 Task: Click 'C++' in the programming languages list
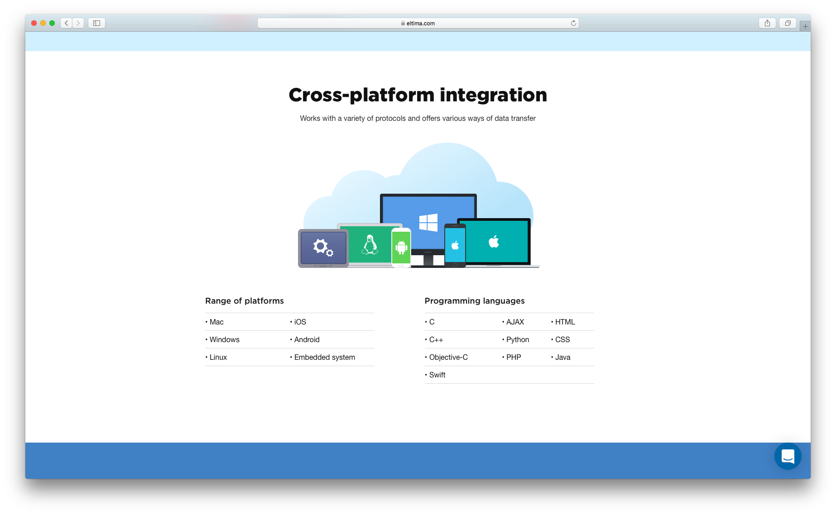tap(436, 339)
